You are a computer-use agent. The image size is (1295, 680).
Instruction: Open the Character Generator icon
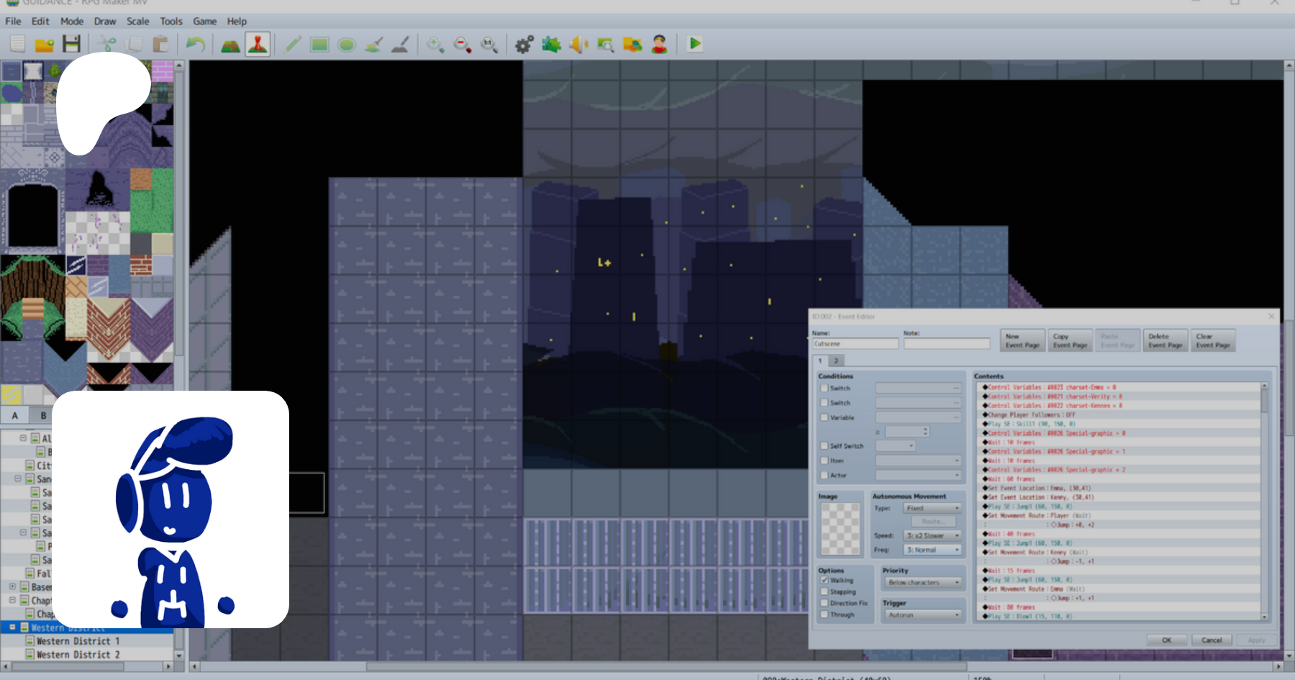pyautogui.click(x=659, y=45)
